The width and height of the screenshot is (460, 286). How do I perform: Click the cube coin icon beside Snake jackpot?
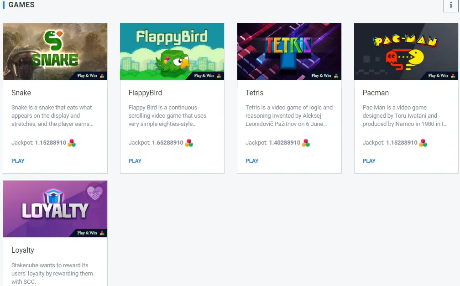pos(72,143)
